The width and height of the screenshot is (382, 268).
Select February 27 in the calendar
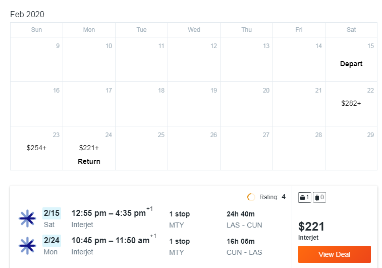(246, 148)
